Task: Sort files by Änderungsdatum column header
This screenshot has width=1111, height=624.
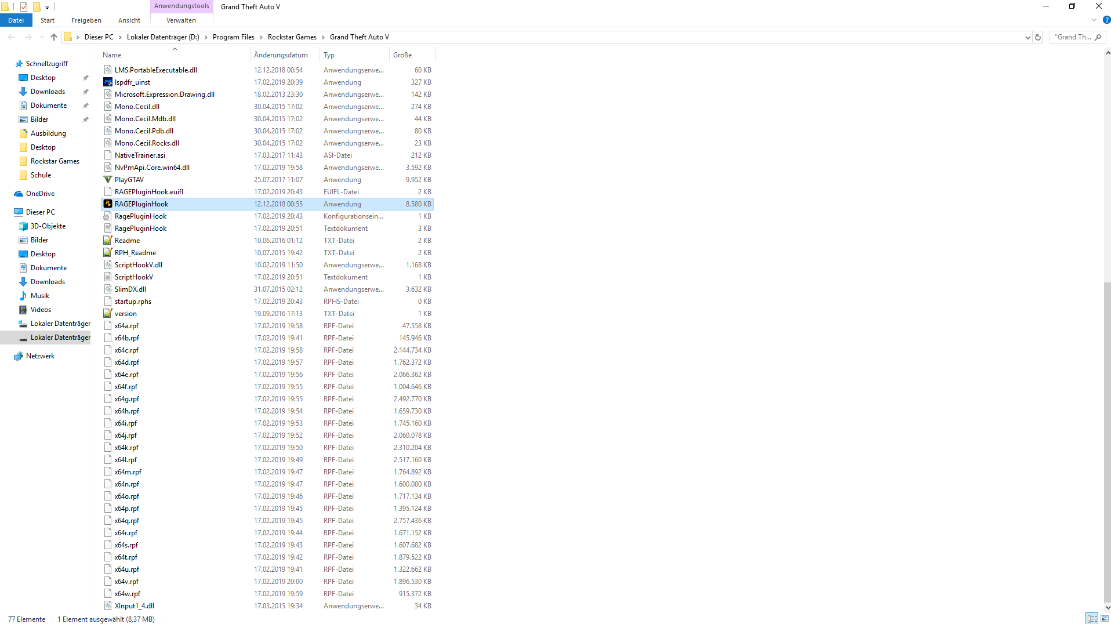Action: coord(285,55)
